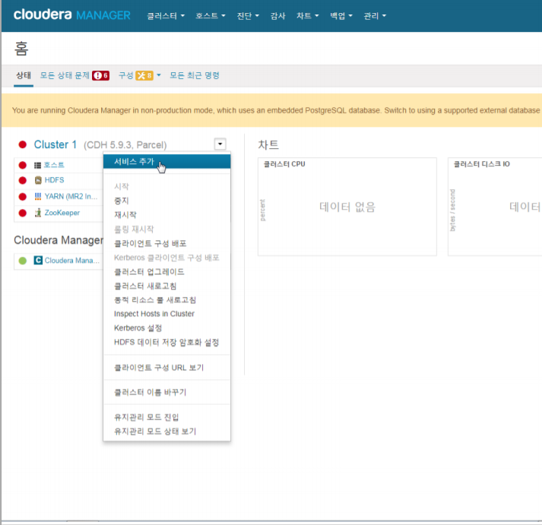Click the red status dot next to YARN

pos(23,197)
